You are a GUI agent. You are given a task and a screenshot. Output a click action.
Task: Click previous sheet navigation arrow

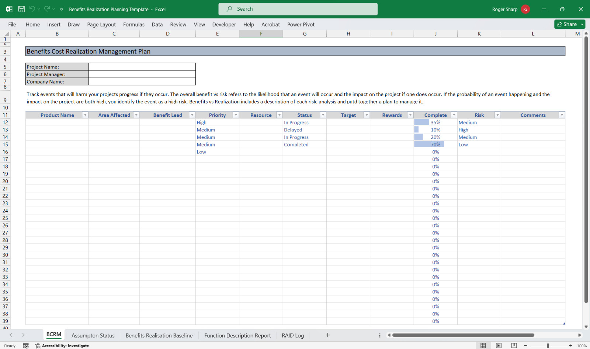coord(11,335)
